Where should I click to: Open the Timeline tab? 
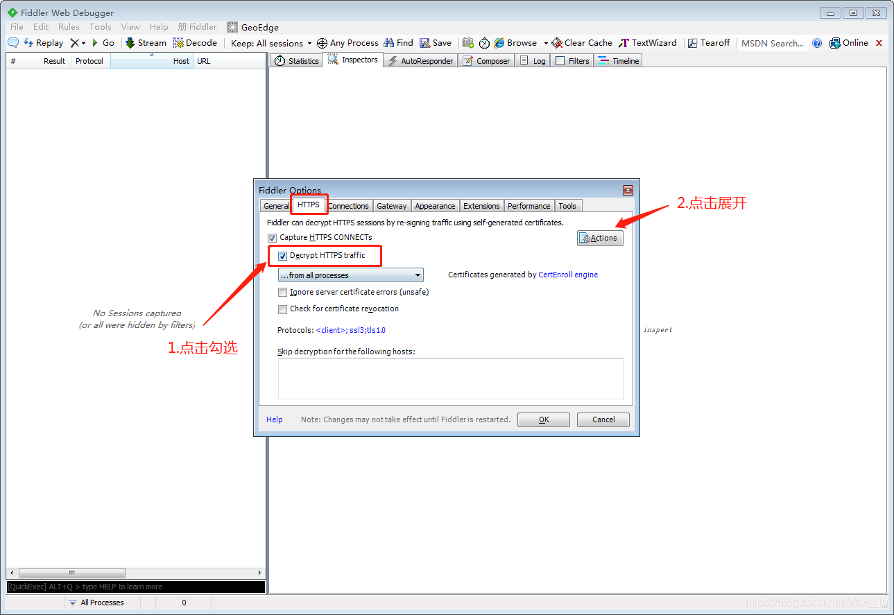point(619,61)
